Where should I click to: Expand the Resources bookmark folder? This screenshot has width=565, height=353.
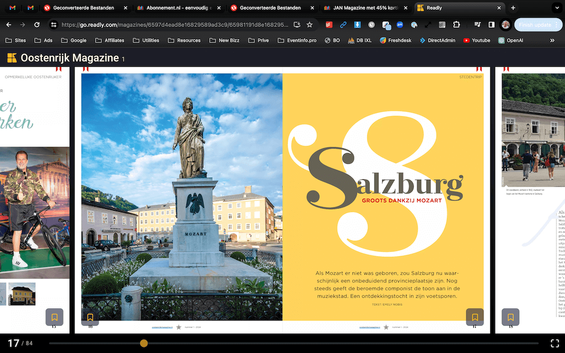[x=184, y=40]
